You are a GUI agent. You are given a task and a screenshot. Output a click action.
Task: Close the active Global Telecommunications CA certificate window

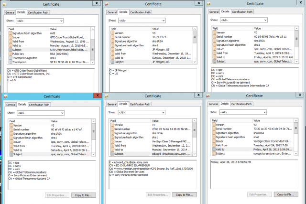(98, 96)
